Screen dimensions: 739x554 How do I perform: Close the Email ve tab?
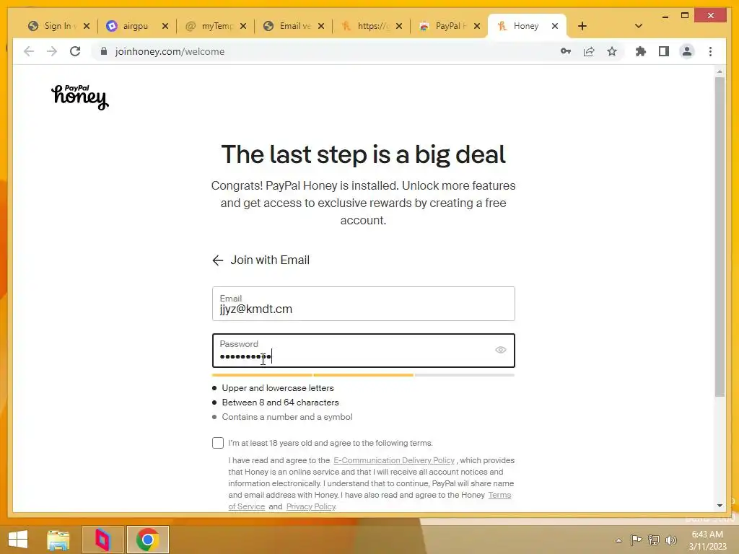pos(321,26)
